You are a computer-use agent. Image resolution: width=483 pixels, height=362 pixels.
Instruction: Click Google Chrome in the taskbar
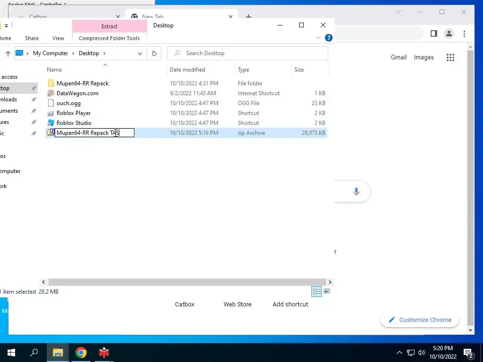(x=81, y=353)
